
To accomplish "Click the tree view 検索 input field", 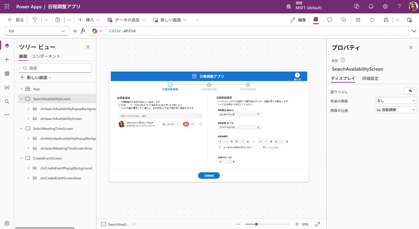I will pyautogui.click(x=55, y=68).
